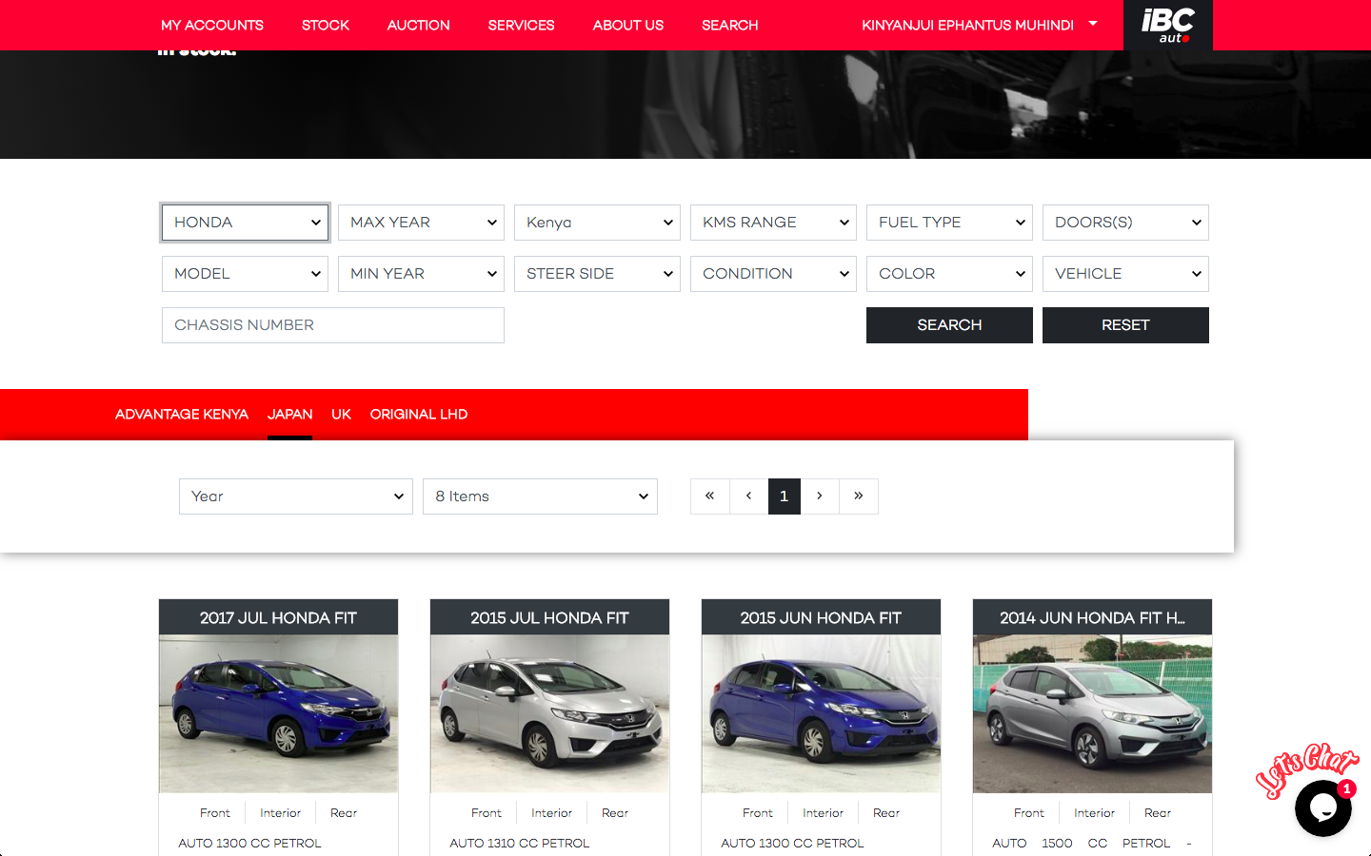Expand the user account caret arrow
This screenshot has width=1371, height=856.
click(1093, 24)
